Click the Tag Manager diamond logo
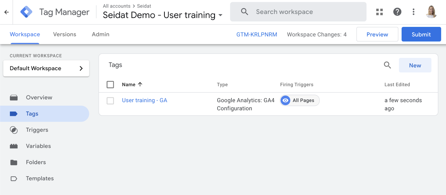Image resolution: width=446 pixels, height=195 pixels. pos(26,12)
